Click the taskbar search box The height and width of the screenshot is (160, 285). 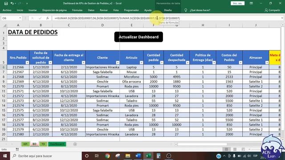(x=45, y=156)
